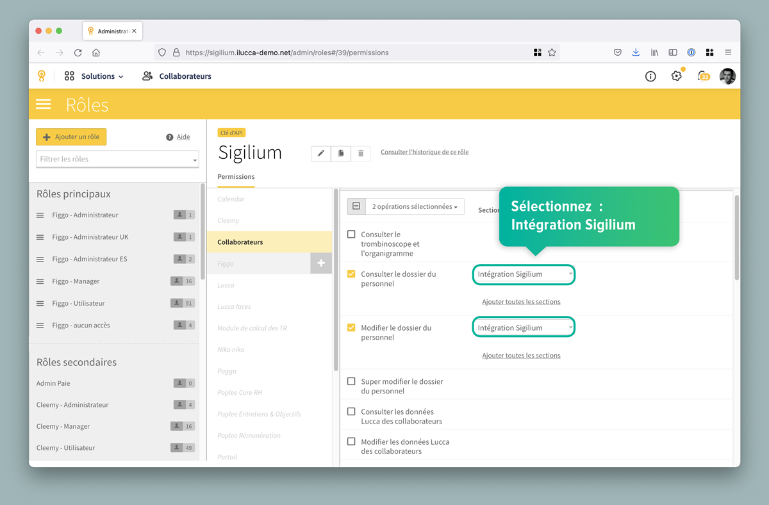This screenshot has width=769, height=505.
Task: Select Poplee Core RH in applications list
Action: (x=240, y=392)
